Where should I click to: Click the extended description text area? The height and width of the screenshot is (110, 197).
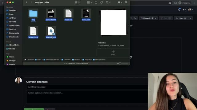87,97
